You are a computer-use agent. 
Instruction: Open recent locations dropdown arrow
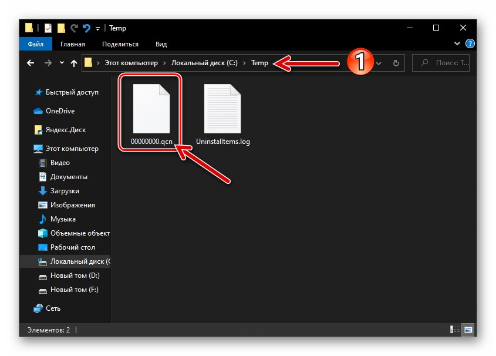coord(62,63)
